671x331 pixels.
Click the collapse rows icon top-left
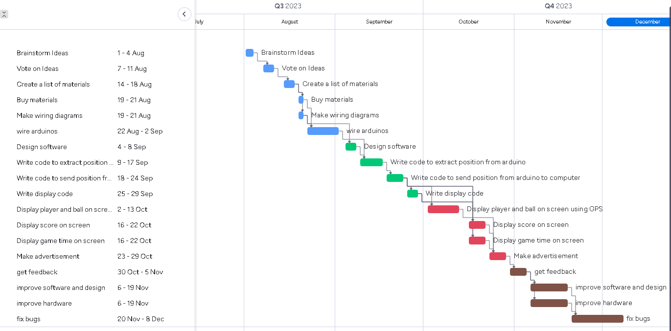pos(4,14)
